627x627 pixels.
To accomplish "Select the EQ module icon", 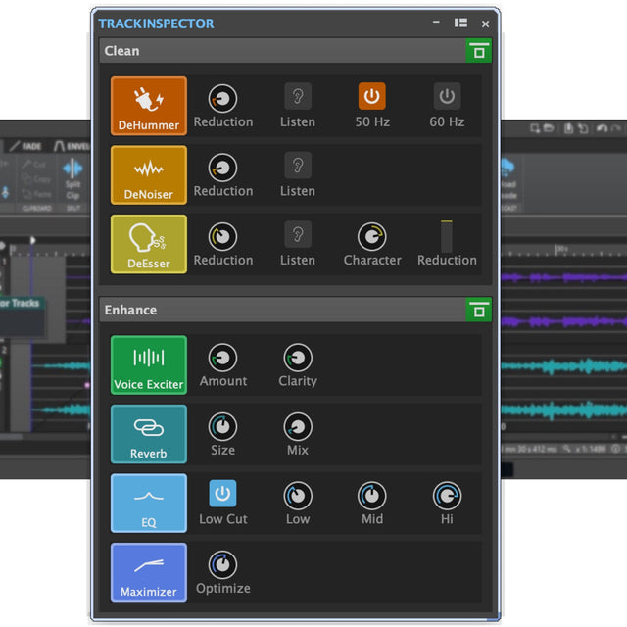I will click(148, 503).
